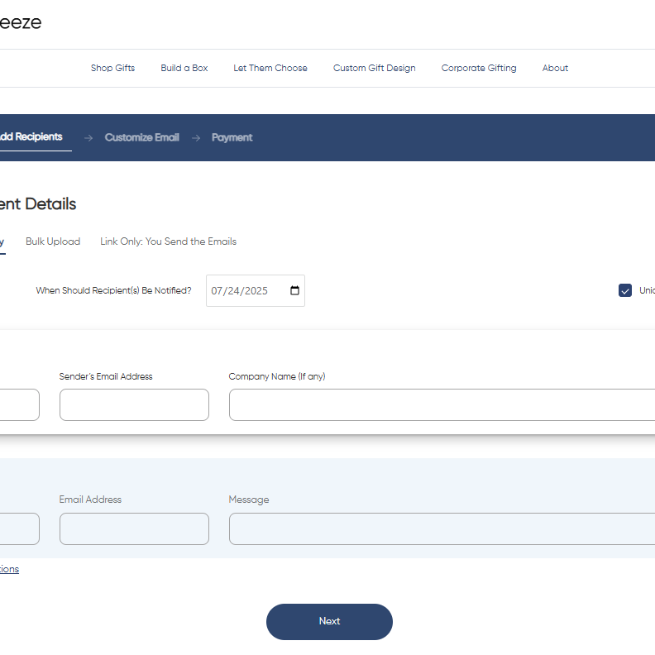This screenshot has width=655, height=655.
Task: Click the About navigation link
Action: (555, 68)
